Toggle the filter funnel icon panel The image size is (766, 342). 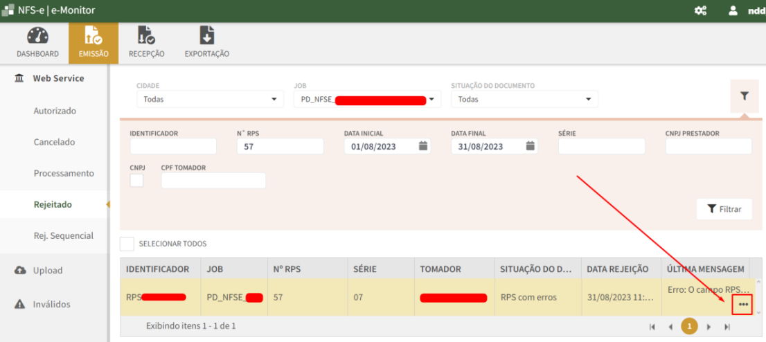click(745, 96)
